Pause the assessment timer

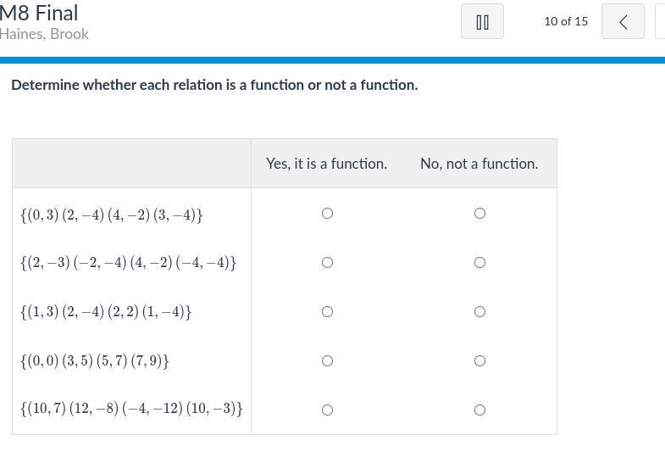click(x=482, y=22)
